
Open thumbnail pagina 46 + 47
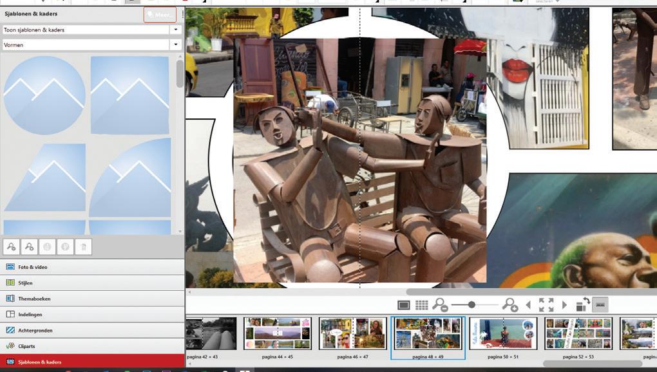pyautogui.click(x=352, y=333)
